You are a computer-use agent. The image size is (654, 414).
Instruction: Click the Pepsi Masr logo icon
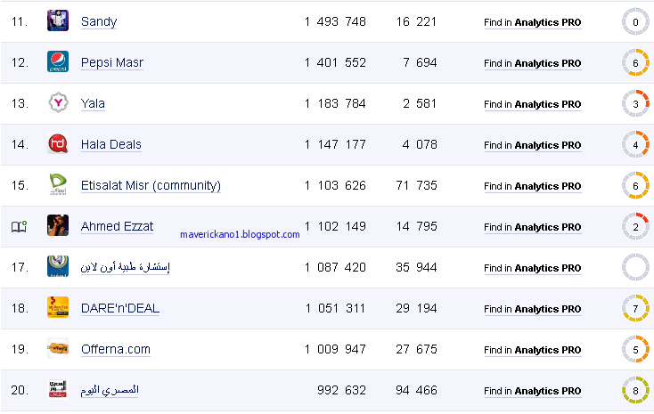tap(58, 61)
